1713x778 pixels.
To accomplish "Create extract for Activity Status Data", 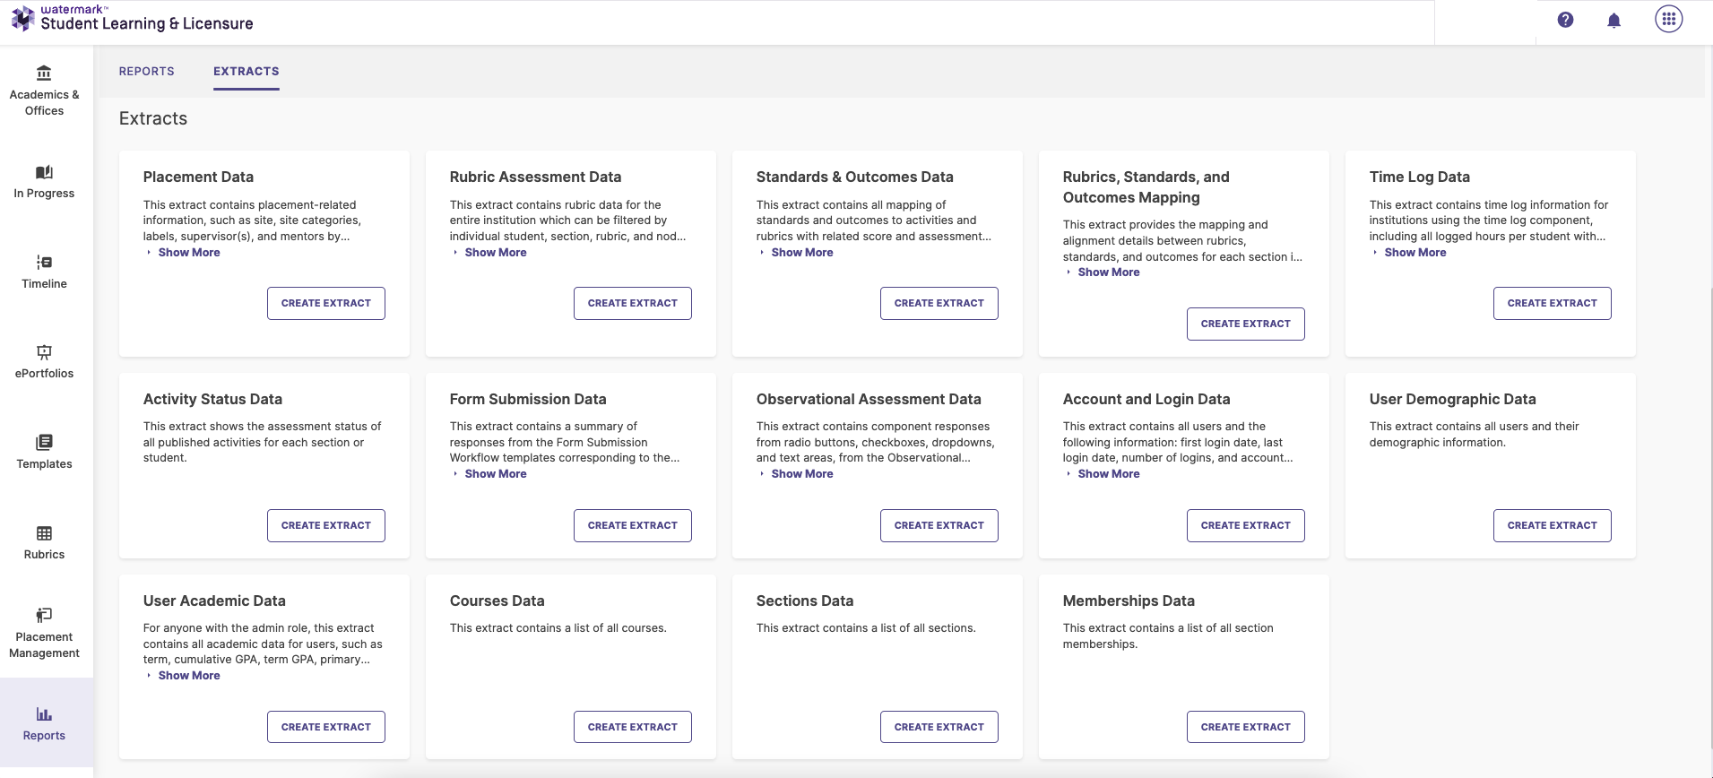I will (326, 525).
